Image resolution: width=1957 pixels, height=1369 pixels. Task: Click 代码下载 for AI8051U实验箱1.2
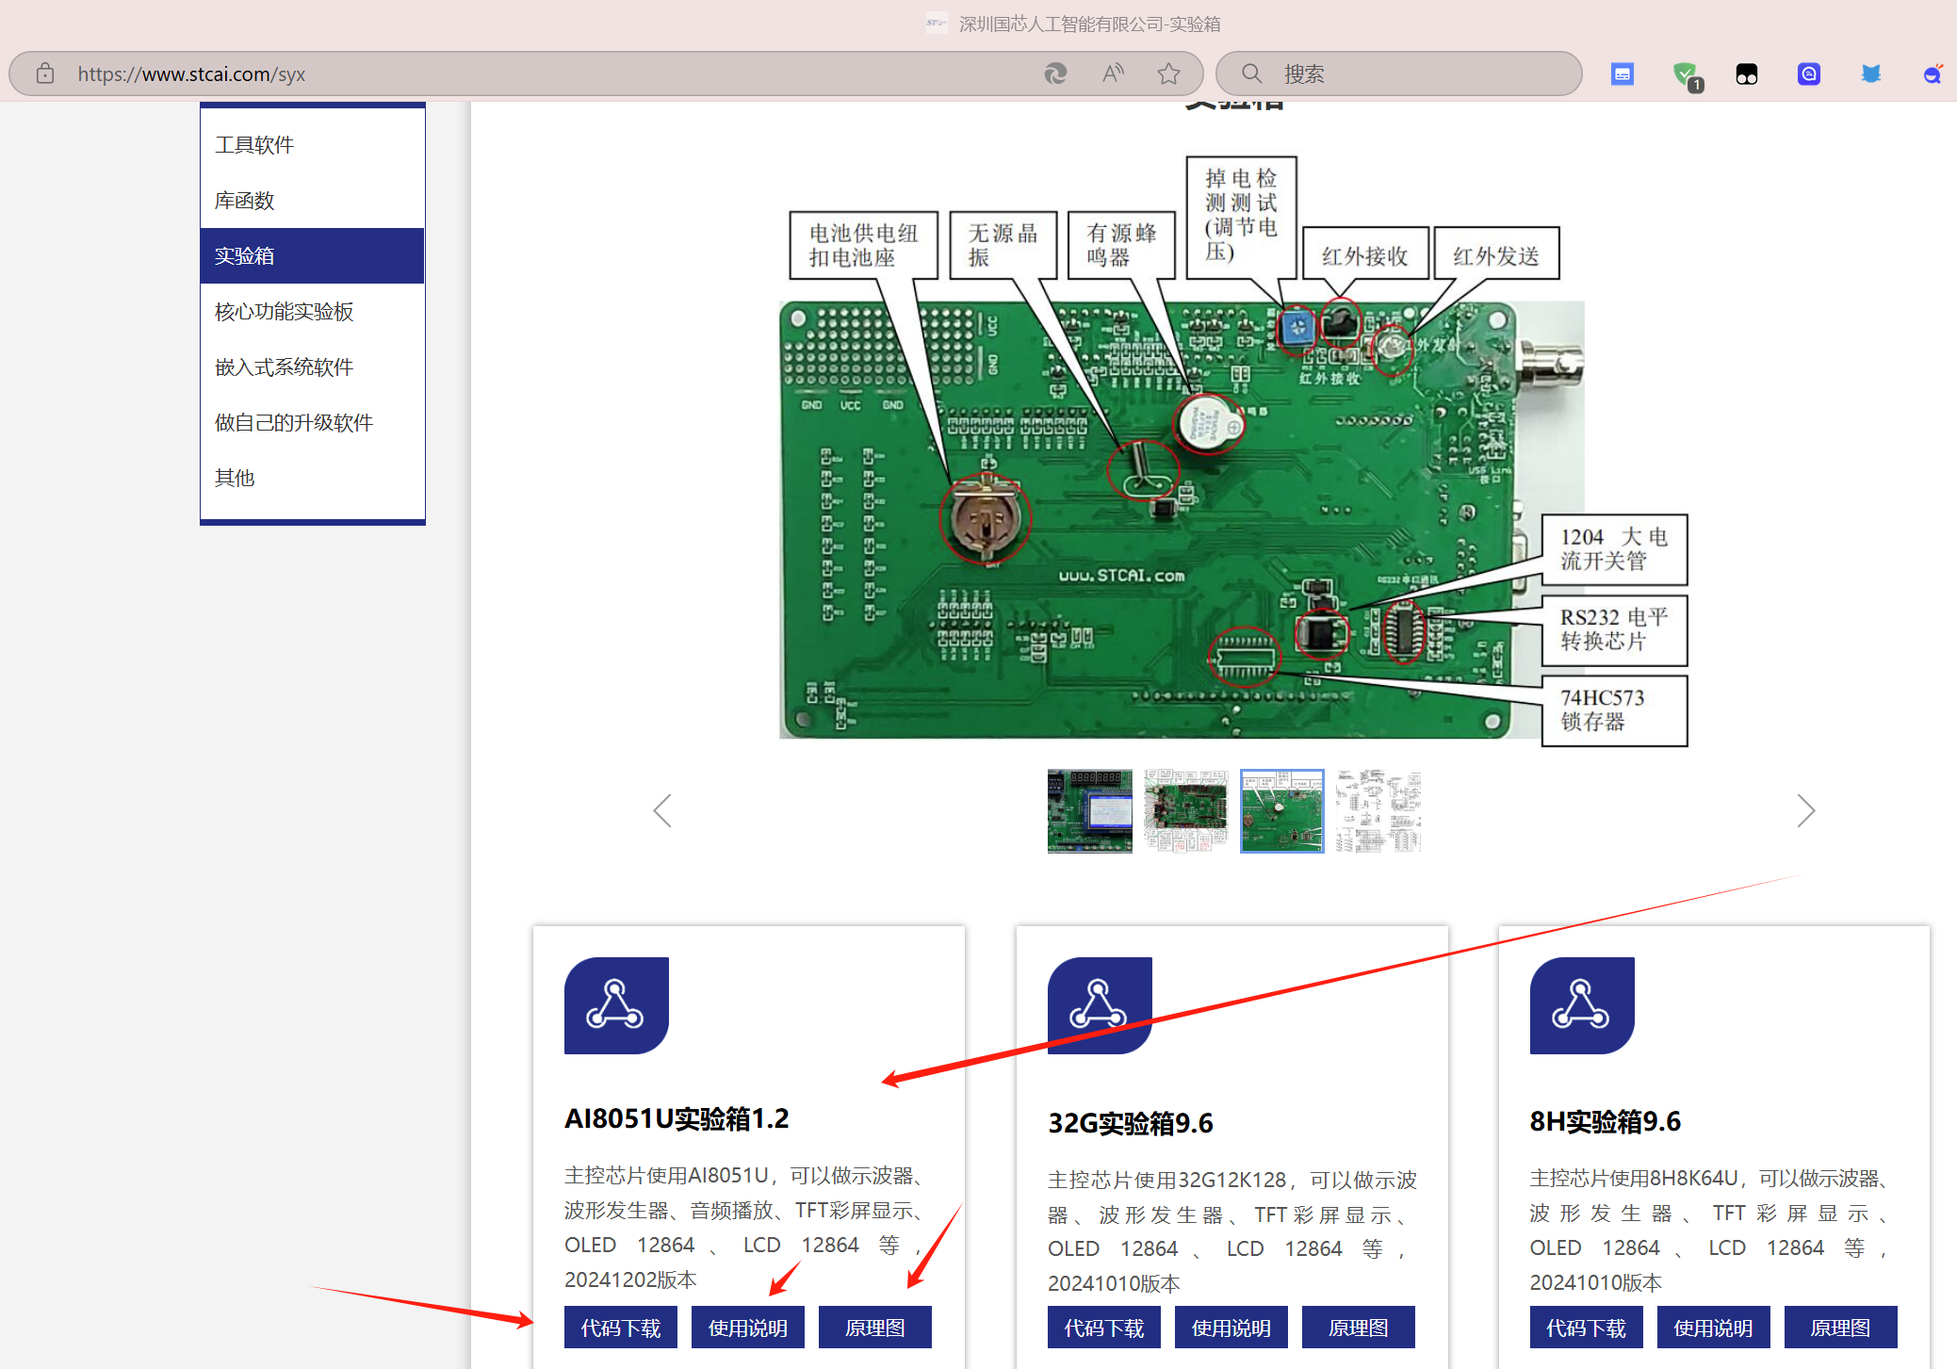(x=621, y=1328)
